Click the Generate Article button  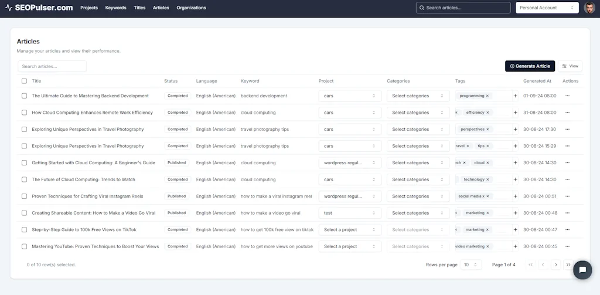coord(530,66)
